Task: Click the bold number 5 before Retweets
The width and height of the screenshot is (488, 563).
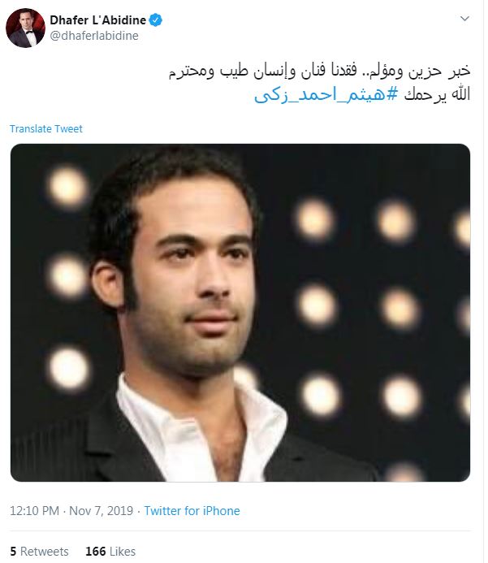Action: pos(13,551)
